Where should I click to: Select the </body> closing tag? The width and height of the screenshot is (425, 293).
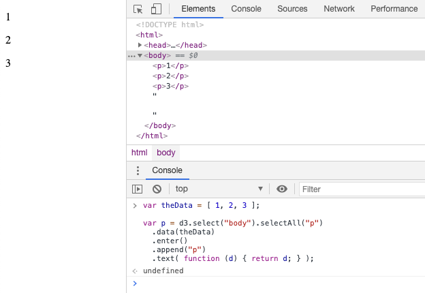point(160,126)
